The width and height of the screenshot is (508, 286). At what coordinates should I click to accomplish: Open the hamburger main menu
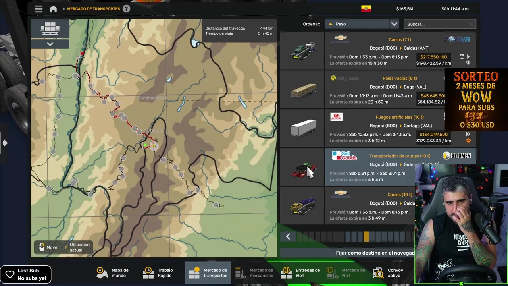[38, 9]
